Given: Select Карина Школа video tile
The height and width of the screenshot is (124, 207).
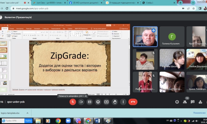Looking at the screenshot, I should 172,59.
